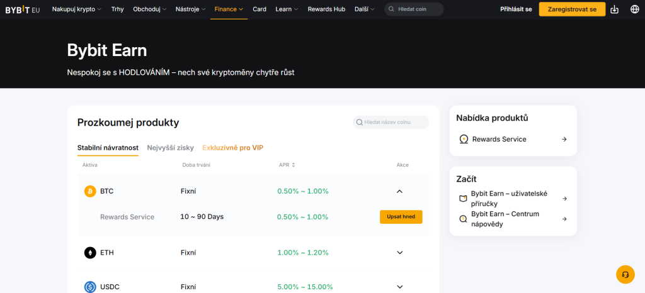Open the Obchoduj dropdown menu

click(x=150, y=9)
